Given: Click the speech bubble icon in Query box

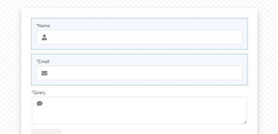Looking at the screenshot, I should coord(39,104).
